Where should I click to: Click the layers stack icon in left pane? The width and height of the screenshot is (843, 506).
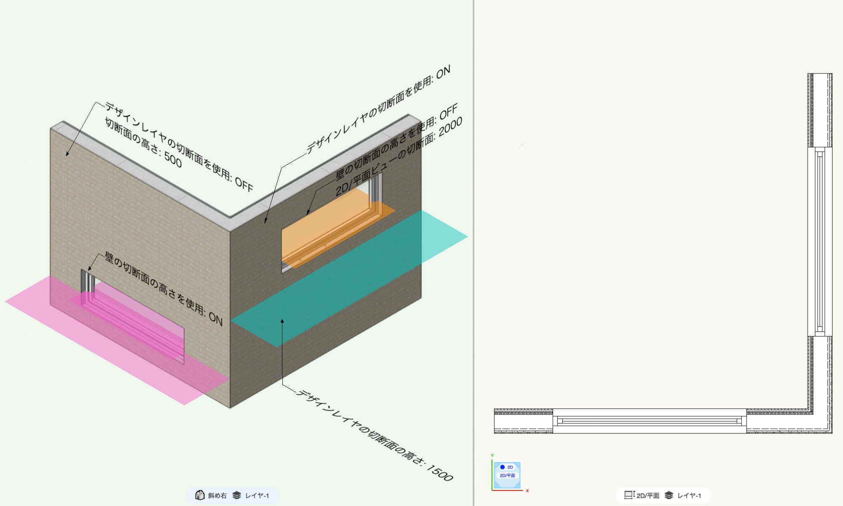(236, 495)
